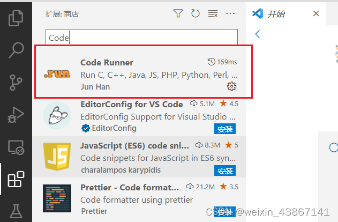
Task: Install JavaScript (ES6) code snippets
Action: pos(225,171)
